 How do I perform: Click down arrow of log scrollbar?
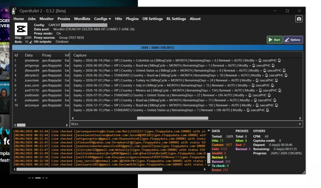[209, 165]
